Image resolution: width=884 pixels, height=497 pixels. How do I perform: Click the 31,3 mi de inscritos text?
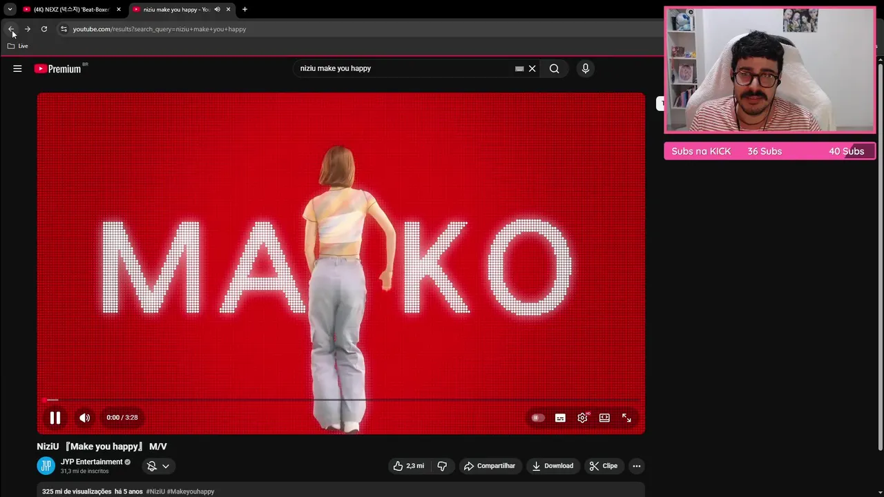pyautogui.click(x=84, y=471)
